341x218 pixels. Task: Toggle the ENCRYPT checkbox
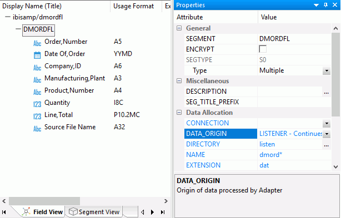pyautogui.click(x=263, y=49)
